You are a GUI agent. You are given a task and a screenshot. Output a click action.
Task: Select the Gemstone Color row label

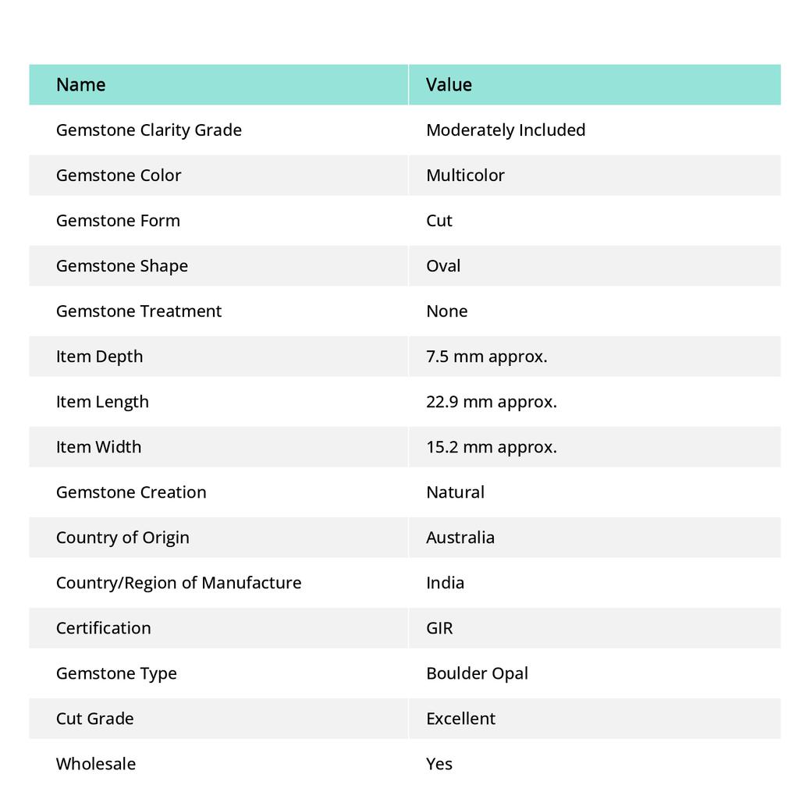coord(119,176)
